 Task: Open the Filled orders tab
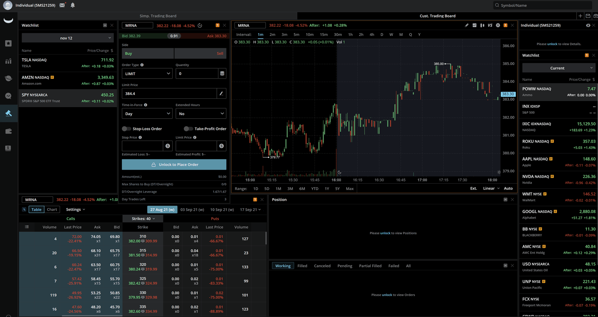tap(302, 266)
